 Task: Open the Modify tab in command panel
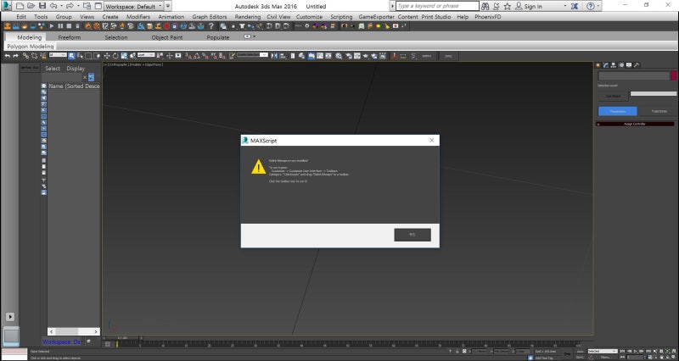point(606,65)
